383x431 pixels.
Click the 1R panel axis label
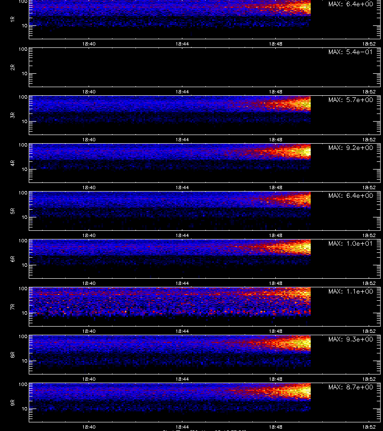(x=12, y=19)
